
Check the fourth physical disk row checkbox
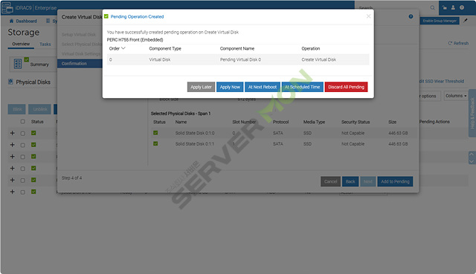(23, 169)
